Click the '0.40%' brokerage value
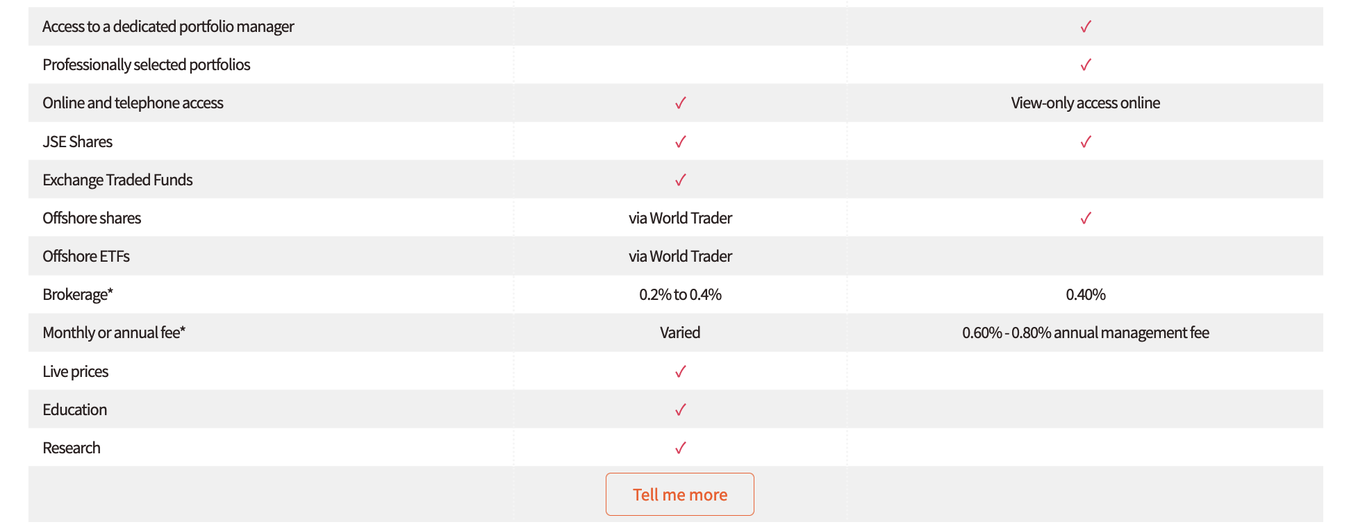1349x529 pixels. (x=1085, y=294)
